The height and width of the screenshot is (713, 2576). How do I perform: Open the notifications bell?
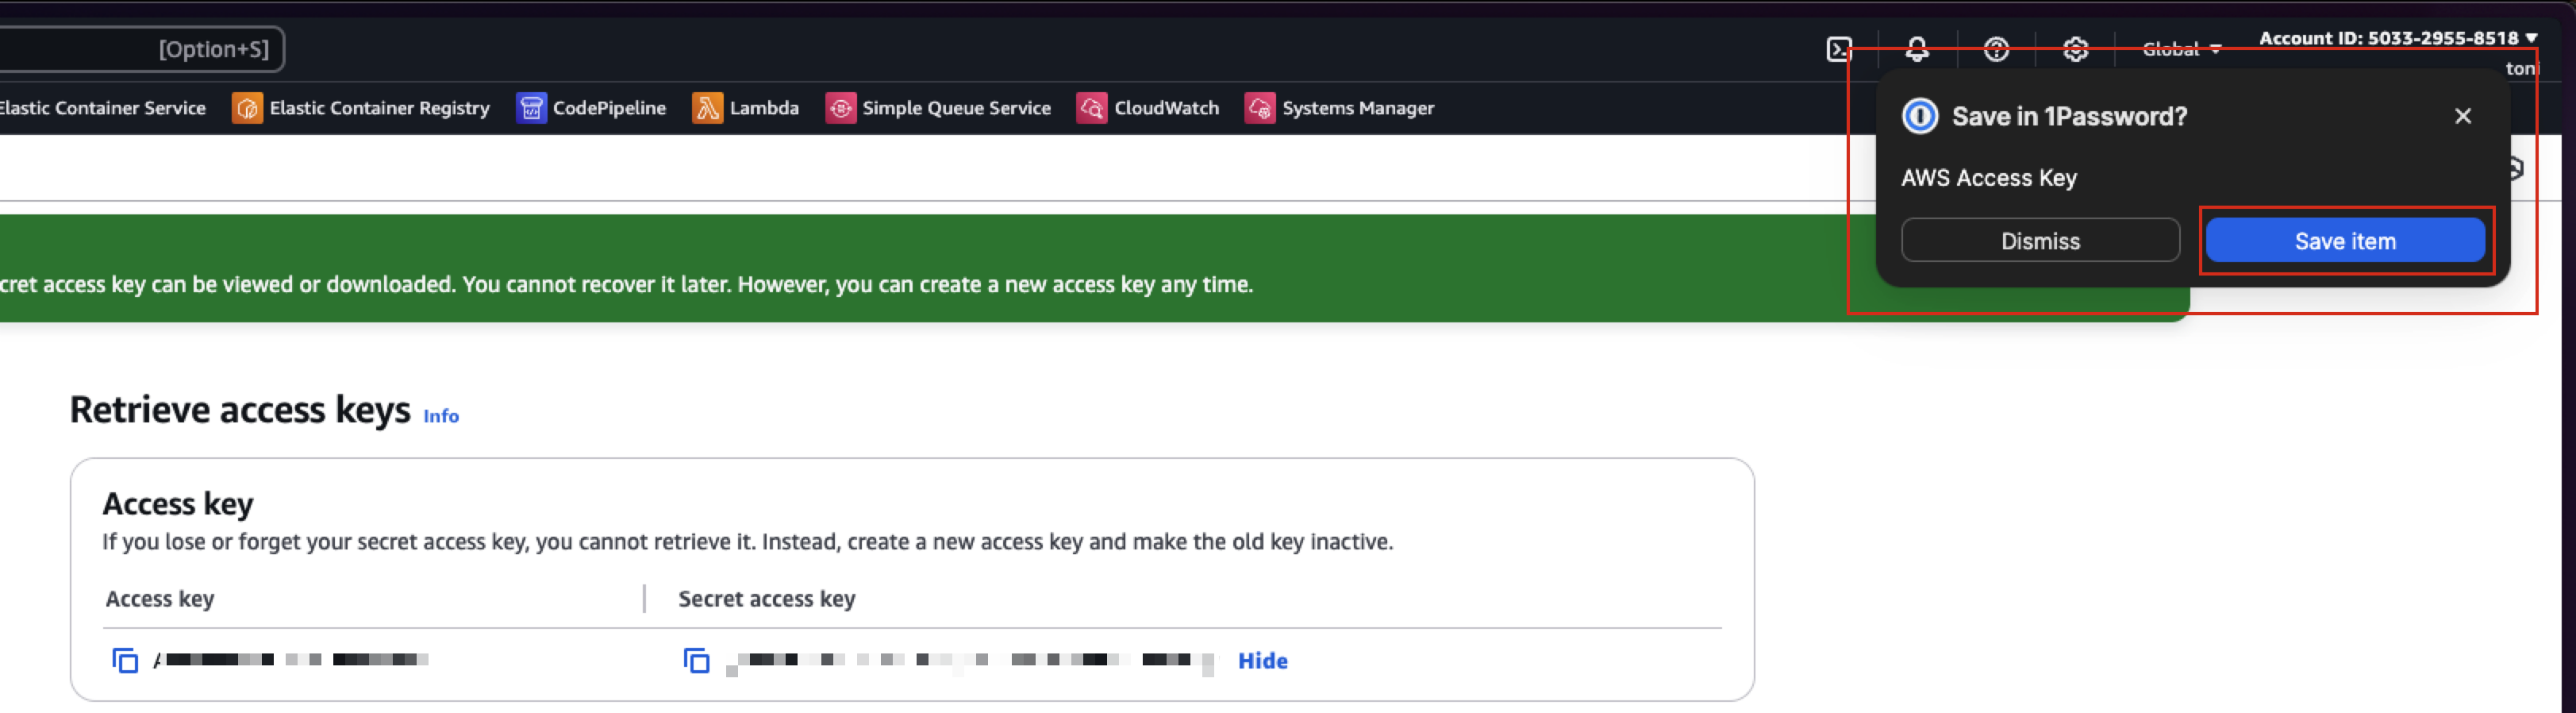click(x=1916, y=49)
